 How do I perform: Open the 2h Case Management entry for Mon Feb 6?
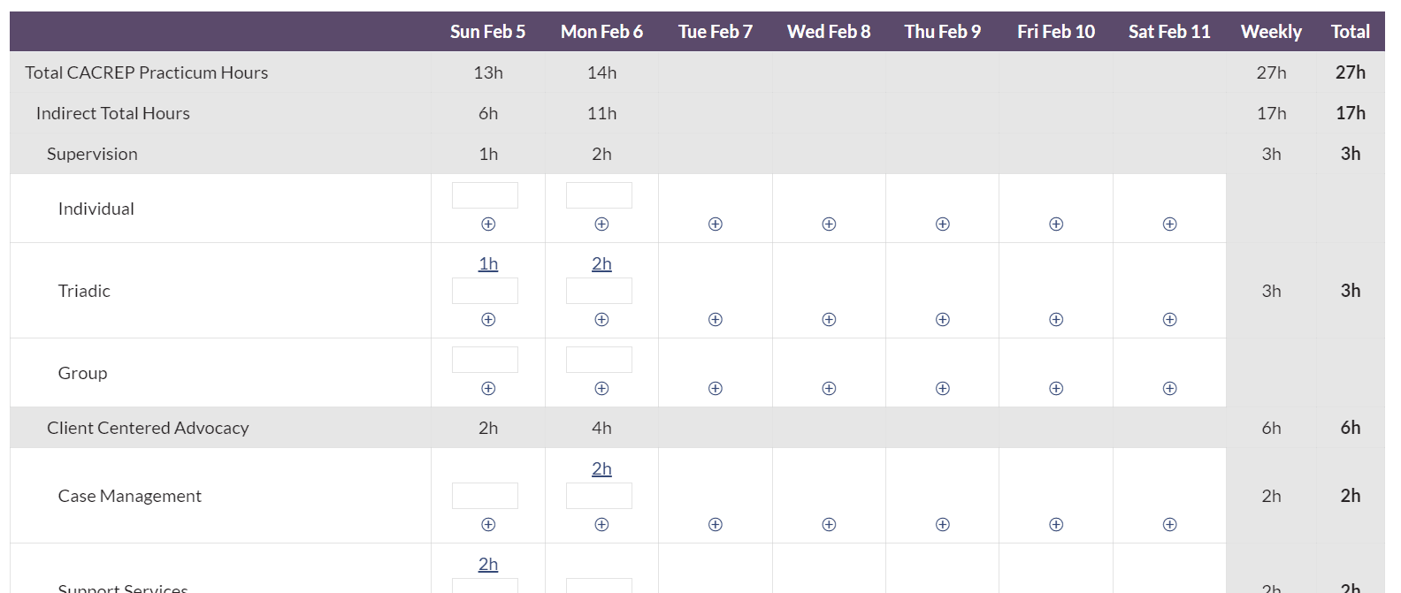click(x=601, y=468)
